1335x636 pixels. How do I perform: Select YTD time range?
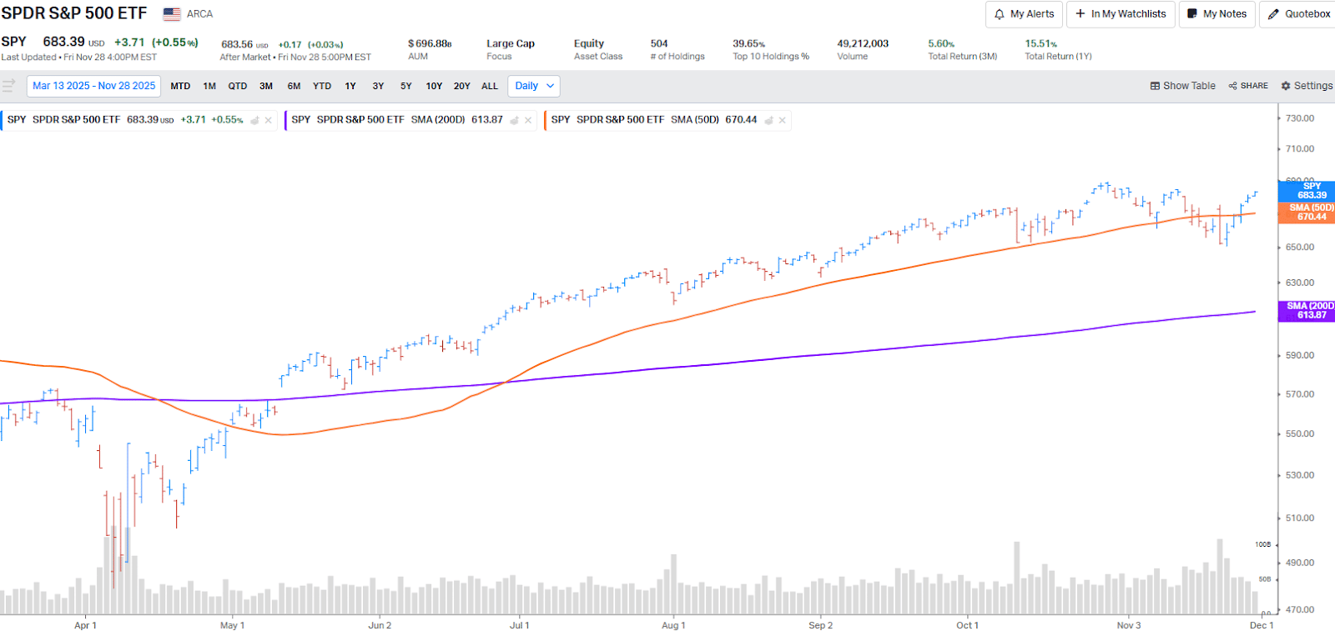(322, 86)
